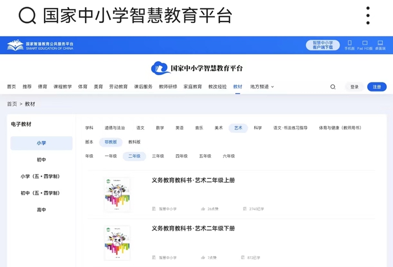Open the 课程教学 navigation tab
The height and width of the screenshot is (267, 393).
[x=62, y=87]
